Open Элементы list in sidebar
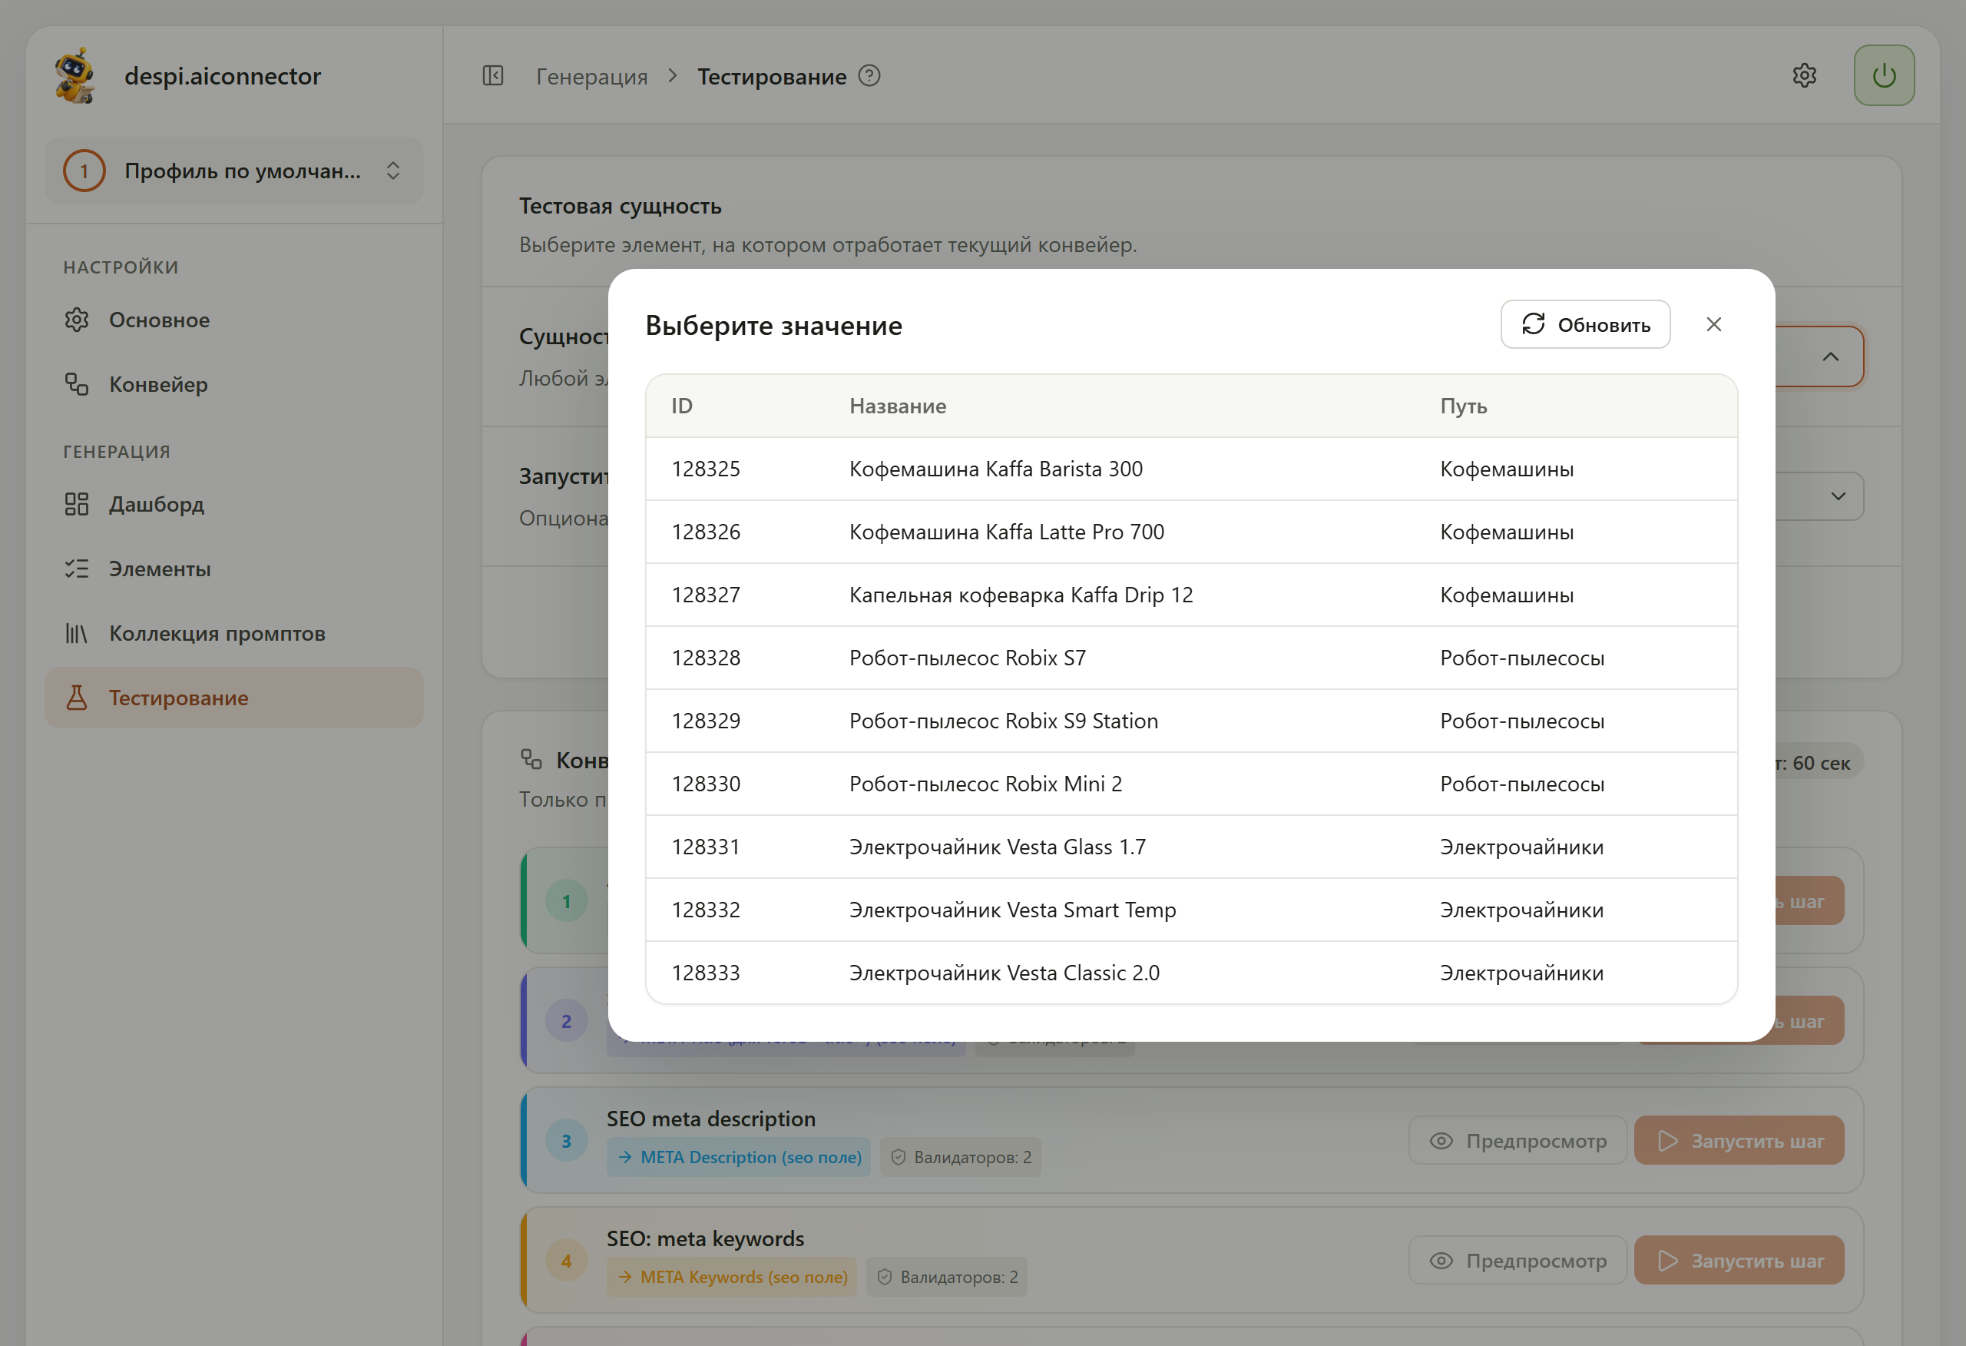Screen dimensions: 1966x1346 [x=234, y=569]
